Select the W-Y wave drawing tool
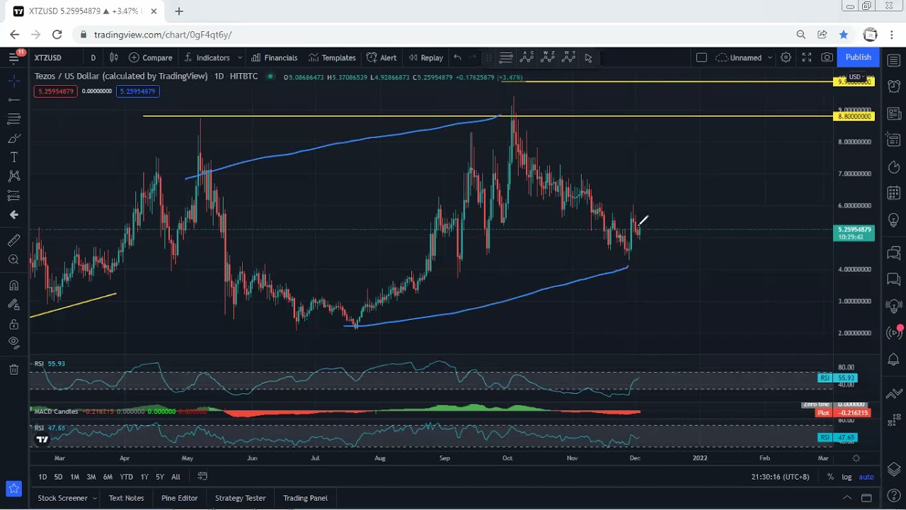The height and width of the screenshot is (510, 906). [x=568, y=57]
